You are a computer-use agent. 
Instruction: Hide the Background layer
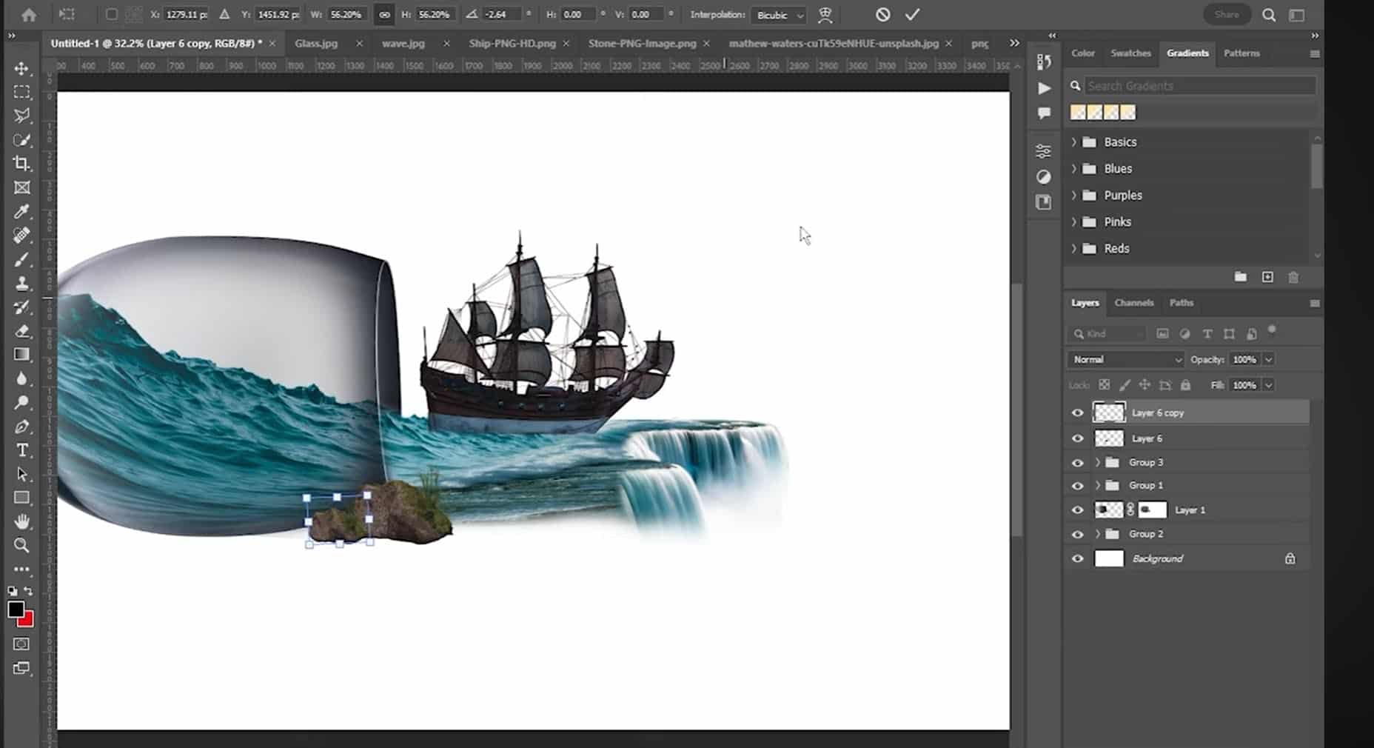pyautogui.click(x=1077, y=559)
